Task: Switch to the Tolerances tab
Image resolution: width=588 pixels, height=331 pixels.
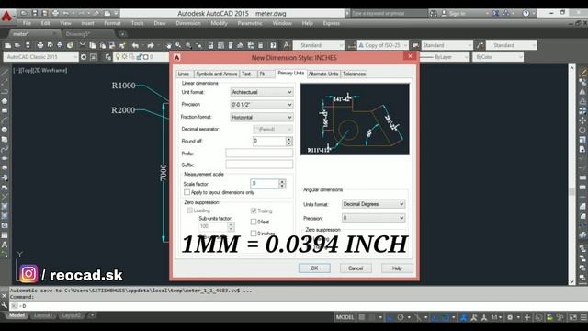Action: pos(354,74)
